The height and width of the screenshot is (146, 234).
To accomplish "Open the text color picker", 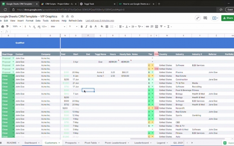I will click(96, 27).
